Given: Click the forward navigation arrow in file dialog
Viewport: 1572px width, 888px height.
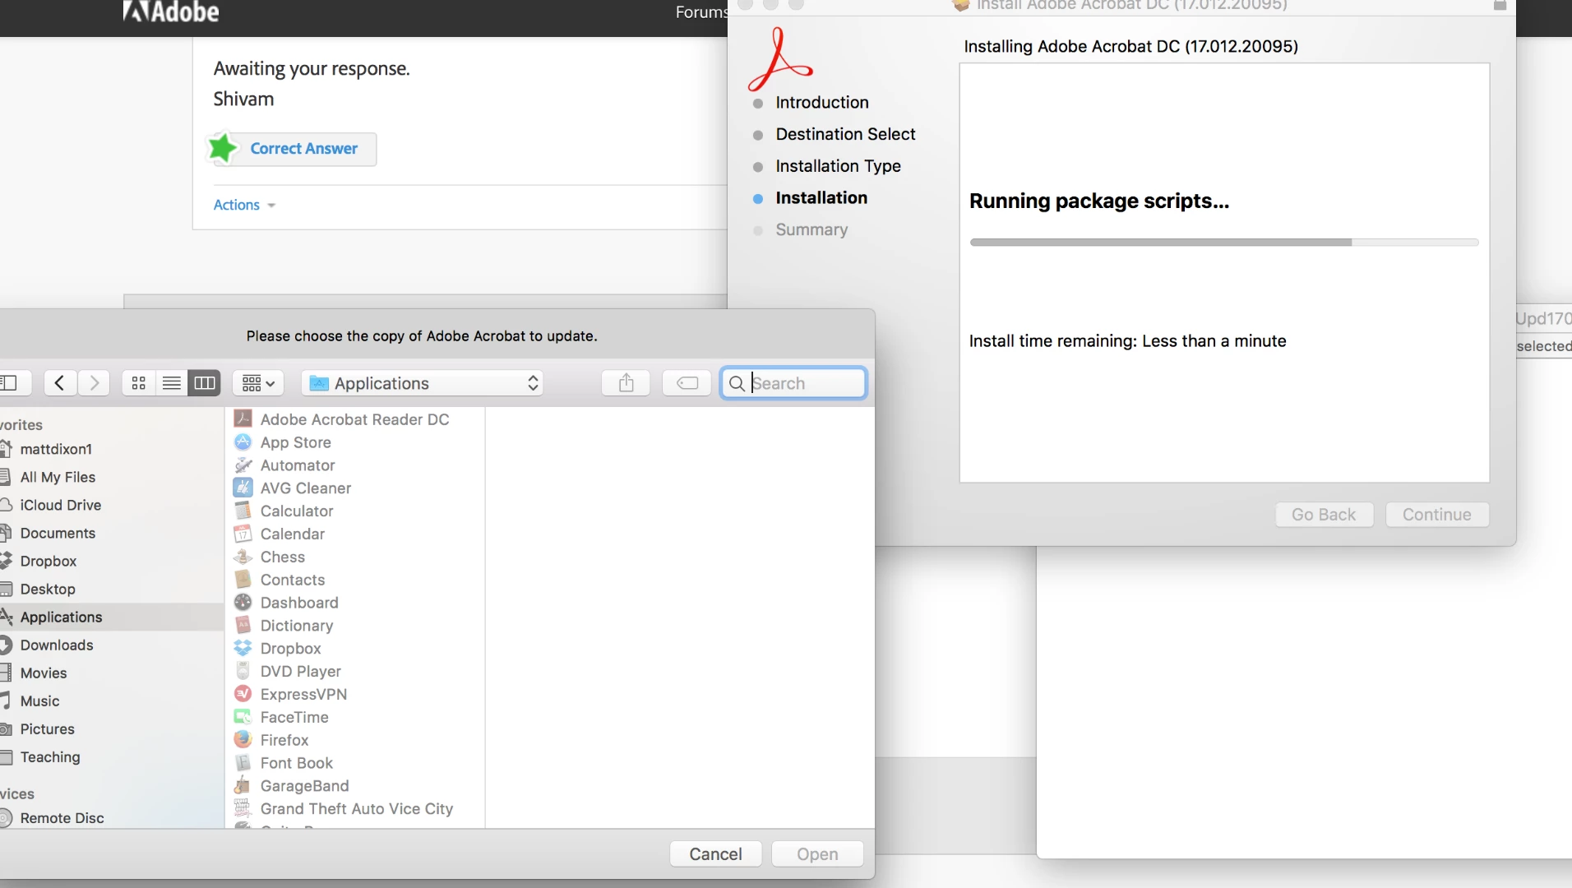Looking at the screenshot, I should coord(94,383).
